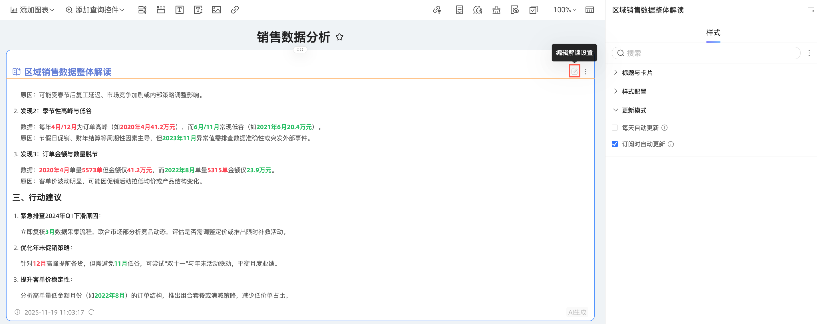The width and height of the screenshot is (817, 324).
Task: Select the text insertion tool
Action: click(180, 10)
